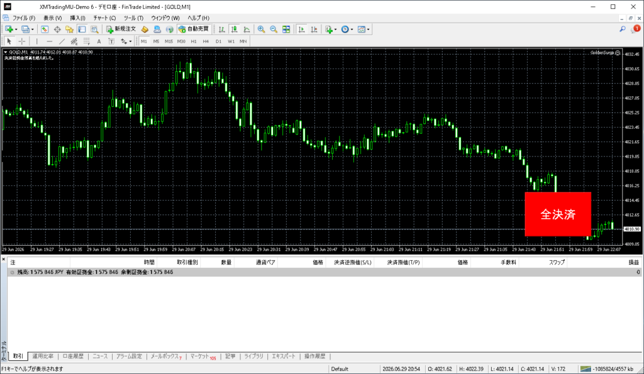Select the equidistant channel tool
644x374 pixels.
74,41
